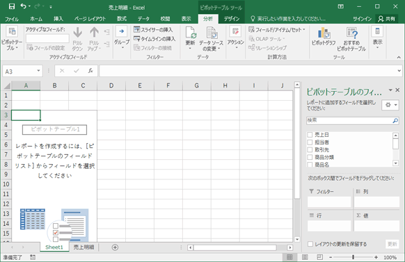The width and height of the screenshot is (405, 262).
Task: Open the Group button
Action: [x=122, y=38]
